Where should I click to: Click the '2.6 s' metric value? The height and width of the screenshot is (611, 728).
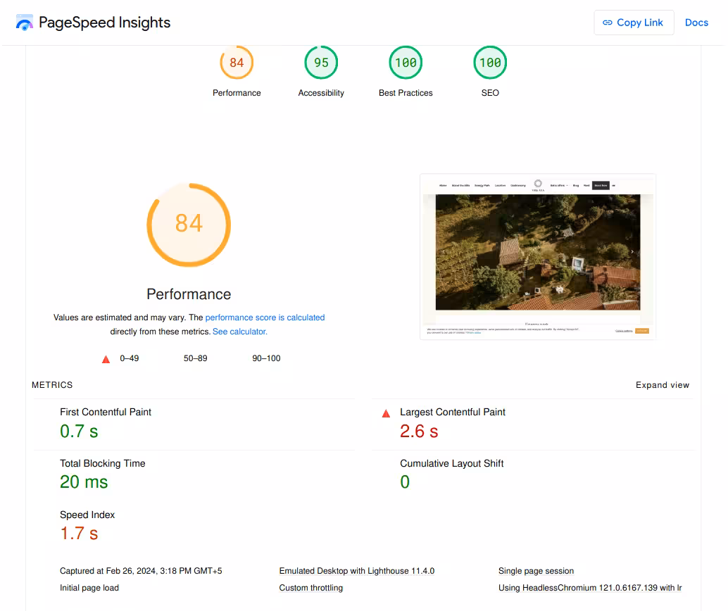tap(419, 432)
